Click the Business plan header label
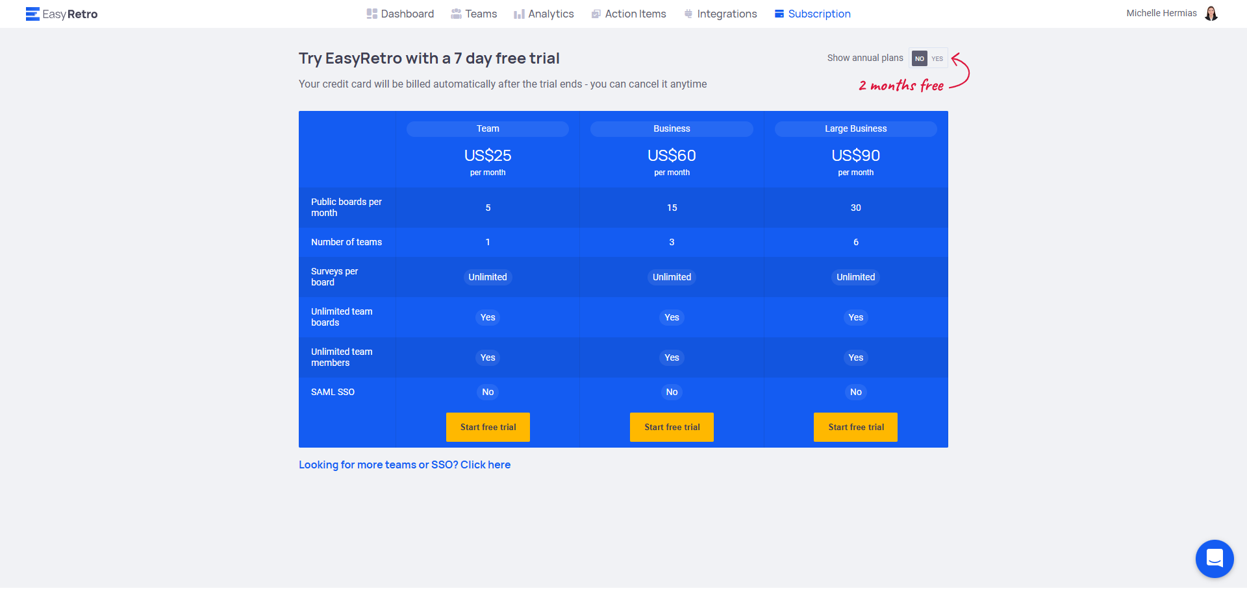Image resolution: width=1247 pixels, height=591 pixels. 672,128
